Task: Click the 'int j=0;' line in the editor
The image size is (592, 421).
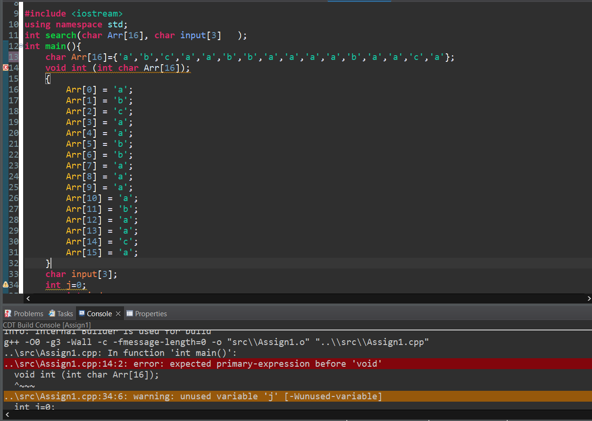Action: tap(66, 285)
